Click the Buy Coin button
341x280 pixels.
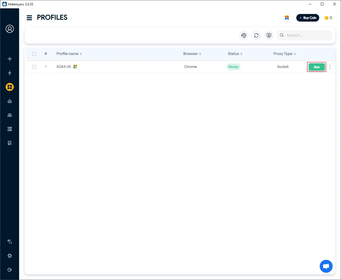(x=308, y=18)
